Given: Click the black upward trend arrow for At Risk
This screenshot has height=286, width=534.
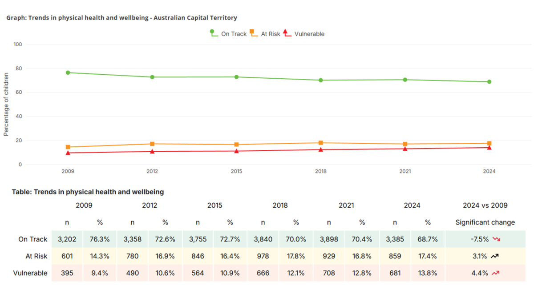Looking at the screenshot, I should pos(495,256).
